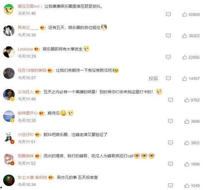Click the panda avatar thumbnail
The width and height of the screenshot is (208, 190).
(9, 138)
